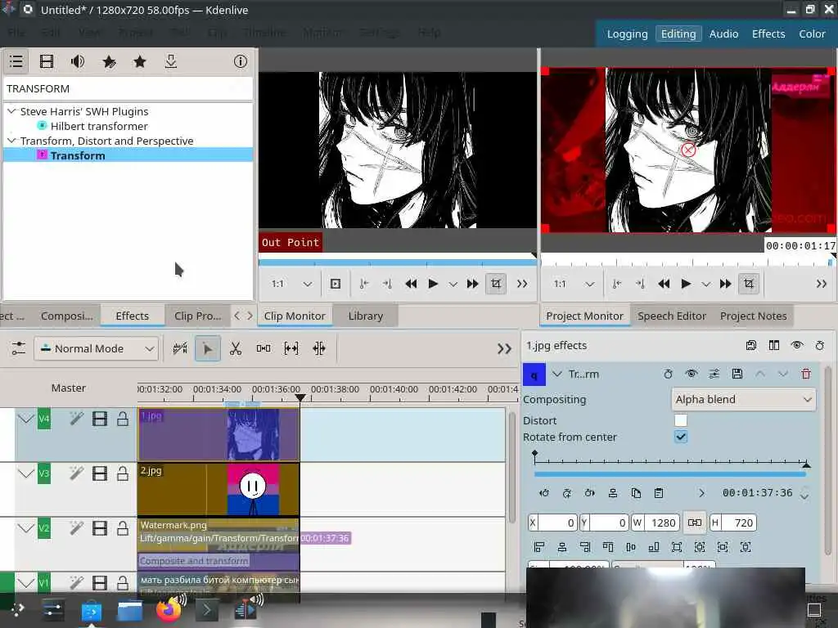Collapse Steve Harris' SWH Plugins group
The height and width of the screenshot is (628, 838).
[x=11, y=111]
